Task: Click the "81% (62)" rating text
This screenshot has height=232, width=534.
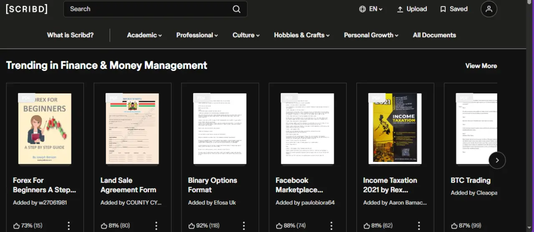Action: (382, 226)
